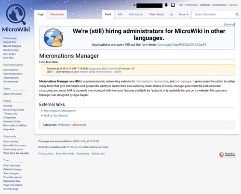The width and height of the screenshot is (241, 194).
Task: Open Cite this page
Action: (11, 189)
